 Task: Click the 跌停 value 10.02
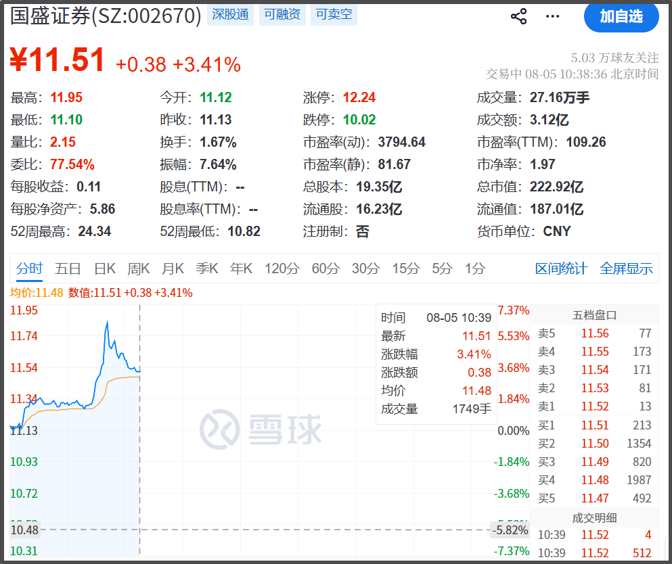pyautogui.click(x=359, y=120)
